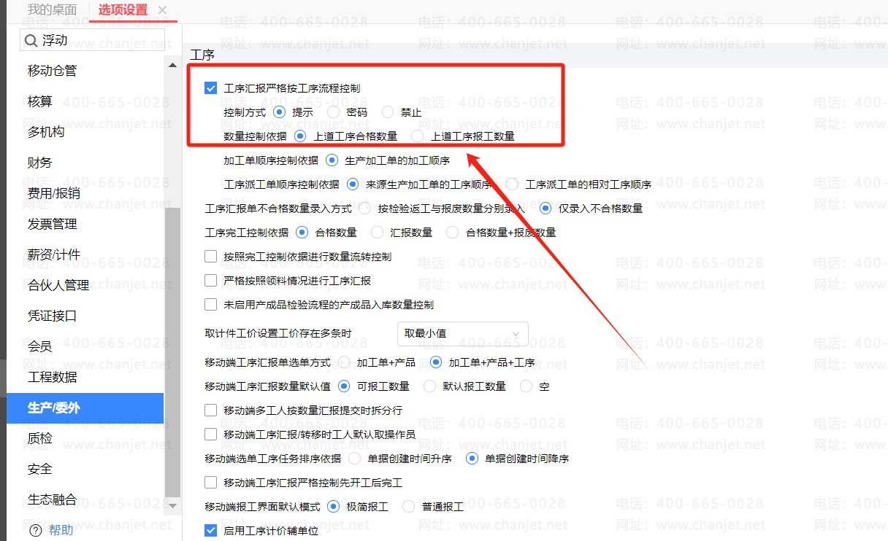This screenshot has width=888, height=541.
Task: Select 密码 control mode radio
Action: 333,112
